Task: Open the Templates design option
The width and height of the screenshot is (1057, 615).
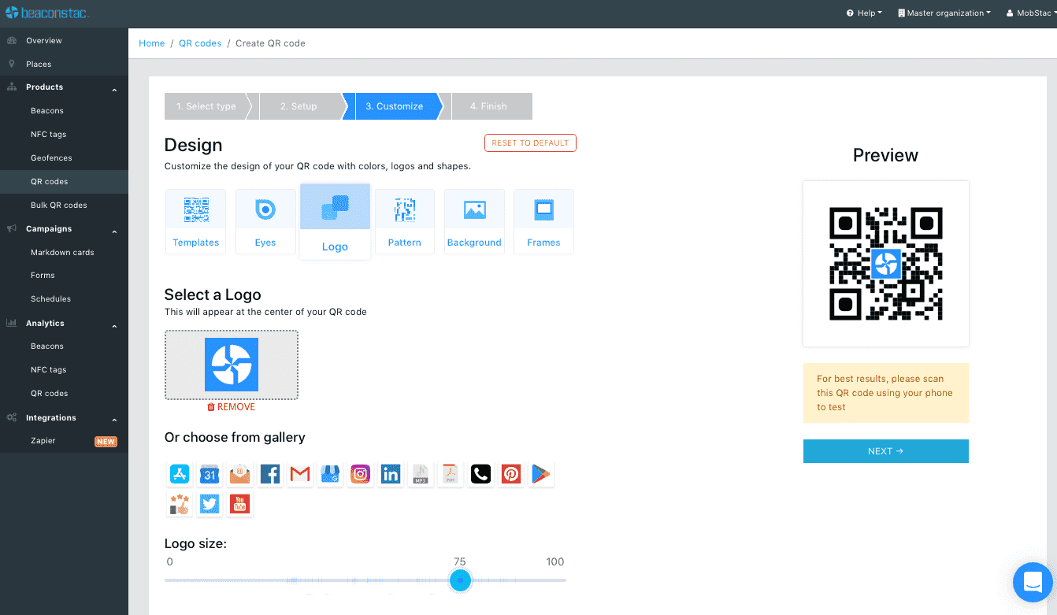Action: [x=196, y=221]
